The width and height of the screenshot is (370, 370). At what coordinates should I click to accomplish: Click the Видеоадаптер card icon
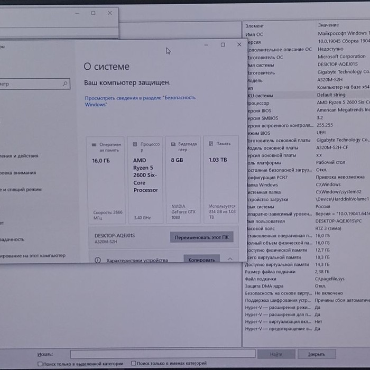click(x=173, y=144)
